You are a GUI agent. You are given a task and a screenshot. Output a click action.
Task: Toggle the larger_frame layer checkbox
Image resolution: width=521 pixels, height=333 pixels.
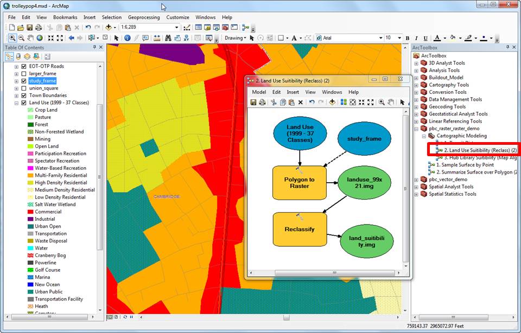23,74
